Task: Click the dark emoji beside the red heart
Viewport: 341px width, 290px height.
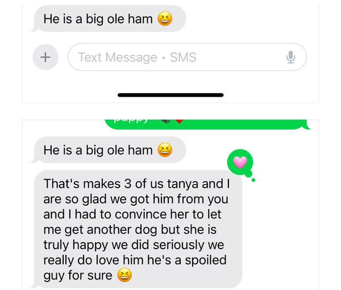Action: [166, 121]
